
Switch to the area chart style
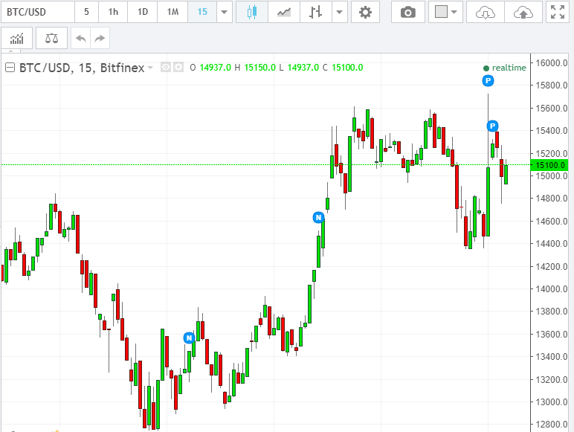click(x=284, y=12)
